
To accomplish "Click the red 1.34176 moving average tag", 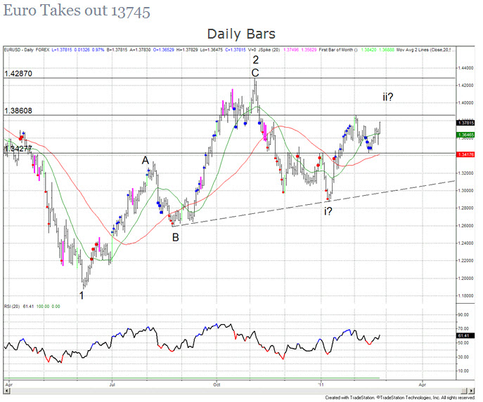I will pos(465,154).
